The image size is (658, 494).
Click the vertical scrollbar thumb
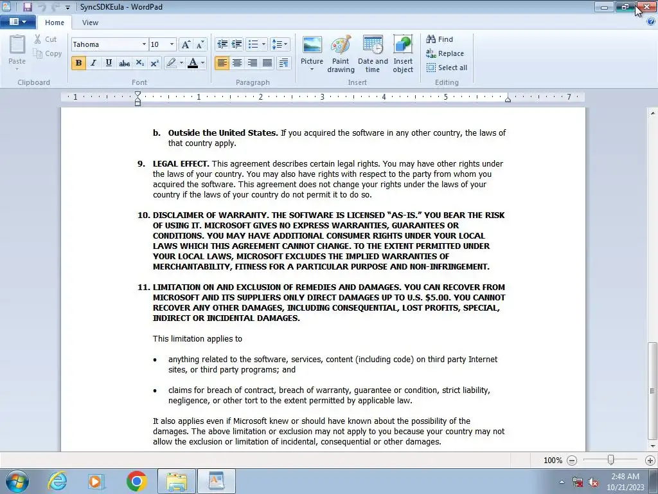pyautogui.click(x=652, y=390)
